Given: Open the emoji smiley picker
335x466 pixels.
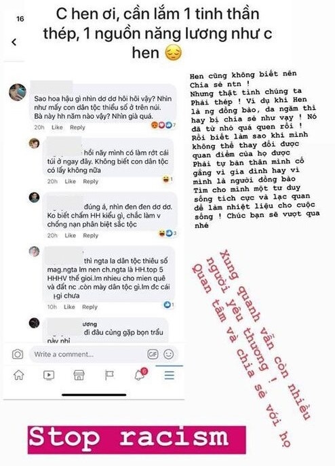Looking at the screenshot, I should tap(169, 354).
